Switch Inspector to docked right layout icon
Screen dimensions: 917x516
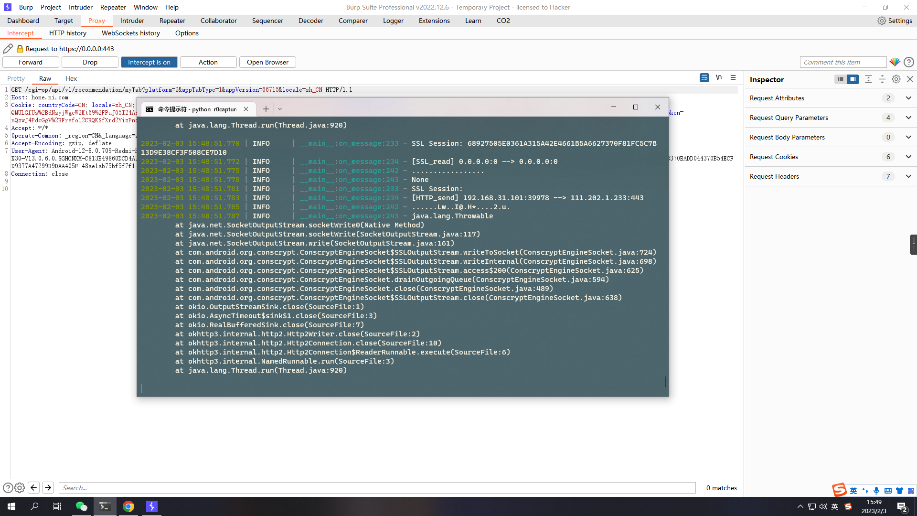click(853, 79)
